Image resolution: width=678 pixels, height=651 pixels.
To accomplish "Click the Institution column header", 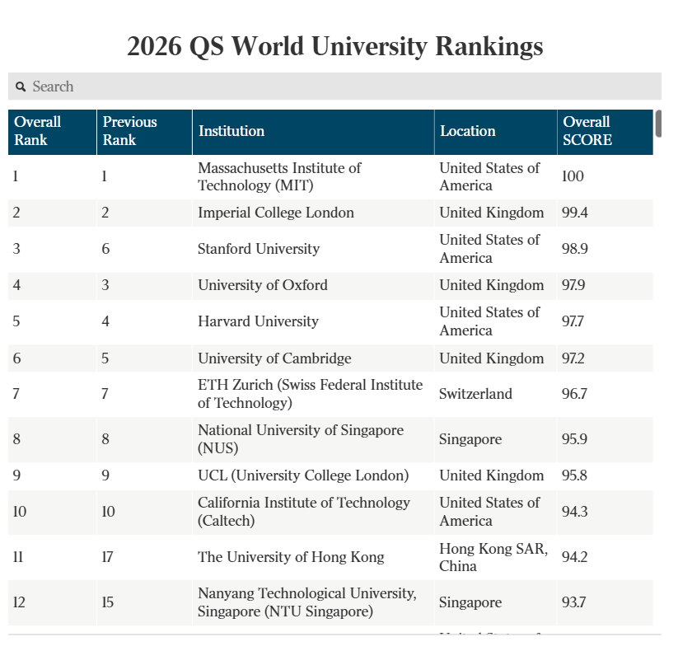I will 231,131.
